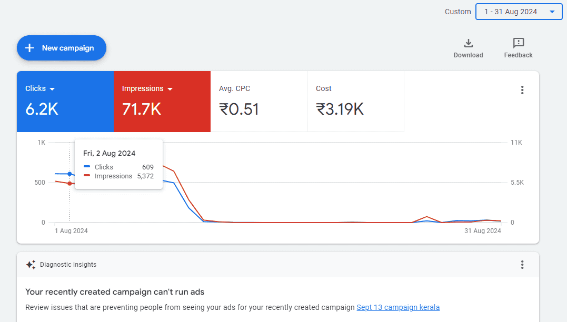Click the Diagnostic insights panel header

click(x=67, y=265)
